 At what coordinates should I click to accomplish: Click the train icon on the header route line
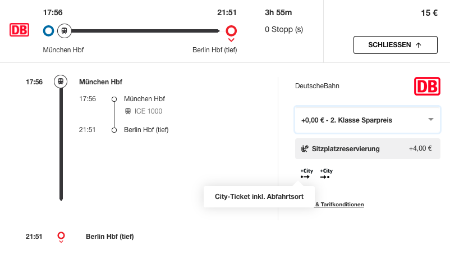[x=65, y=31]
